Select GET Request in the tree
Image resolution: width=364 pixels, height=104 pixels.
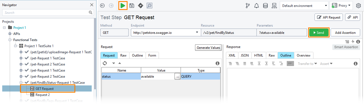[x=45, y=89]
